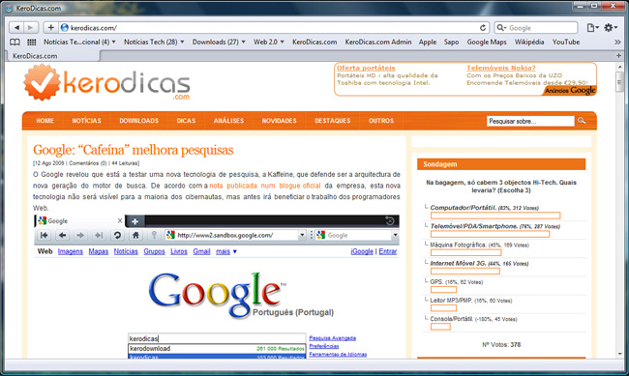Open the KeroDicas.com Admin bookmark
Screen dimensions: 629x376
coord(377,43)
